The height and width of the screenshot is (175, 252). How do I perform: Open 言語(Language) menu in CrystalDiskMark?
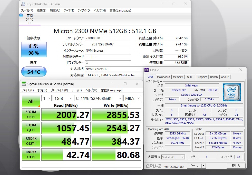tap(112, 90)
